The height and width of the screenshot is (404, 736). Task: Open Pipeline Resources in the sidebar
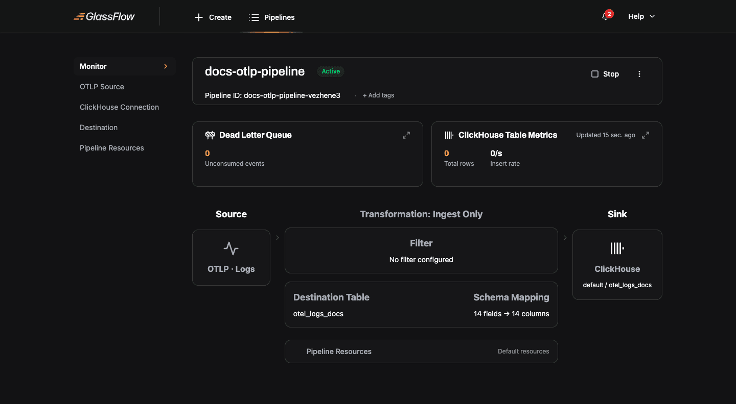point(112,148)
